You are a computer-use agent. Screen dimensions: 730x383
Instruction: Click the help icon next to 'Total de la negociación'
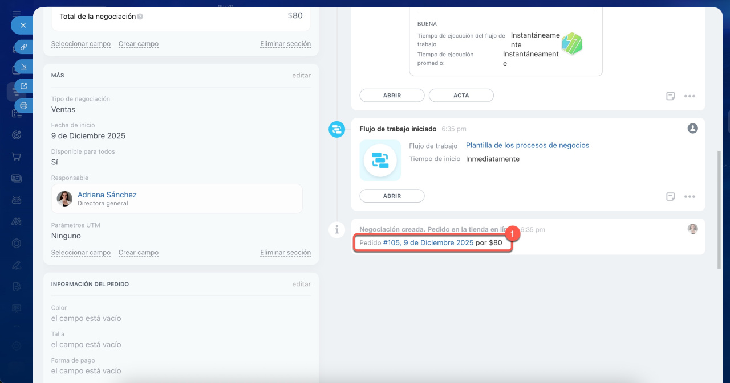click(140, 17)
